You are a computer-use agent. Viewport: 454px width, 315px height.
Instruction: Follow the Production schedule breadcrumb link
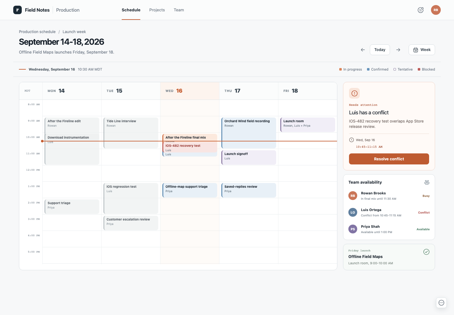(x=37, y=32)
